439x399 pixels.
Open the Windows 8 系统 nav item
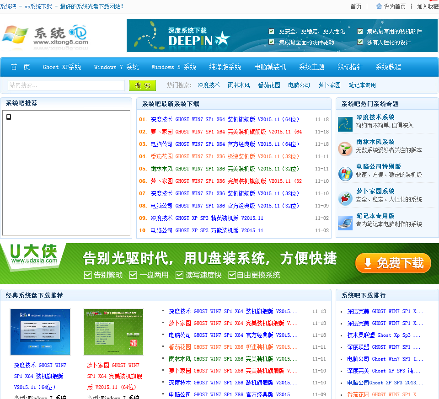click(x=174, y=67)
